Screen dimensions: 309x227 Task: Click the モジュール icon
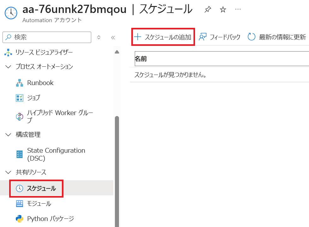20,204
